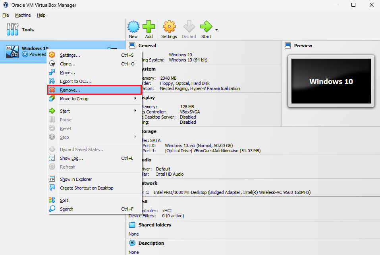Image resolution: width=380 pixels, height=255 pixels.
Task: Click the Clone sheep icon in context menu
Action: click(52, 63)
